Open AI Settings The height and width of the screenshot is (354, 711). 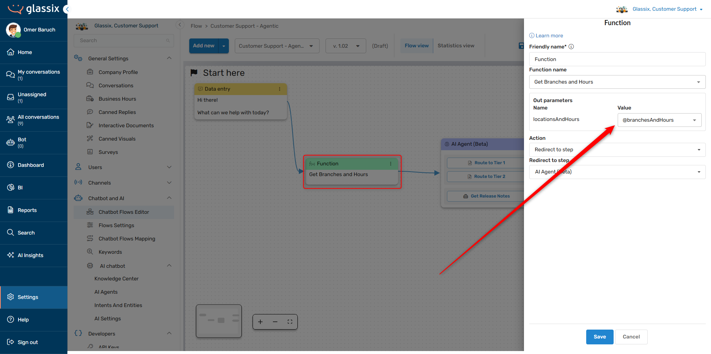(x=107, y=318)
